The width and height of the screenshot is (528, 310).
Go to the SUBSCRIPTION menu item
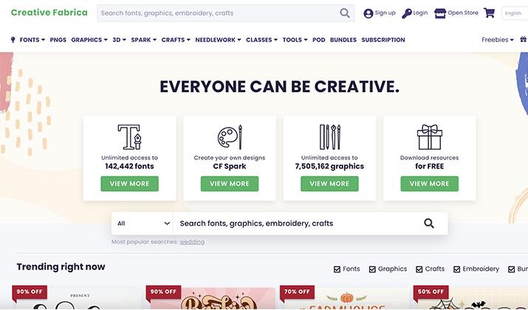click(x=383, y=40)
